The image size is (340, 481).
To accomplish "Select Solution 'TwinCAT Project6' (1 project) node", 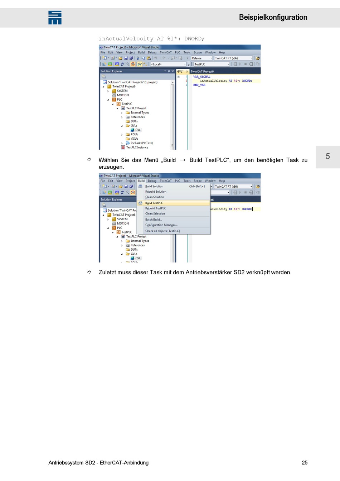I will (x=133, y=82).
